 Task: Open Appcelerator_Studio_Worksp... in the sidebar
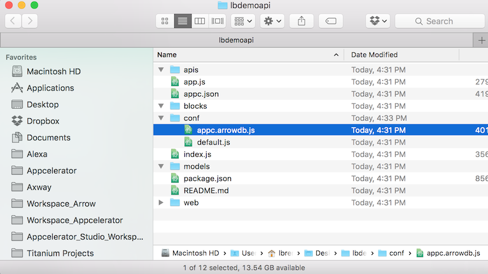(77, 236)
